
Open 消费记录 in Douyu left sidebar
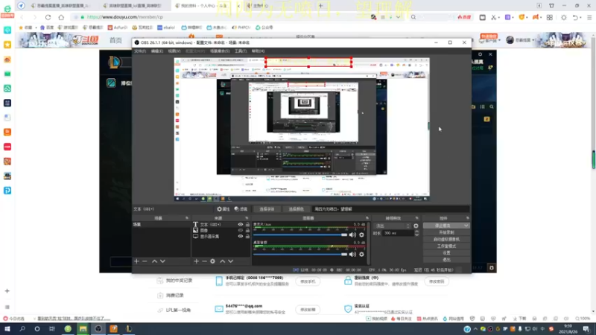coord(174,295)
